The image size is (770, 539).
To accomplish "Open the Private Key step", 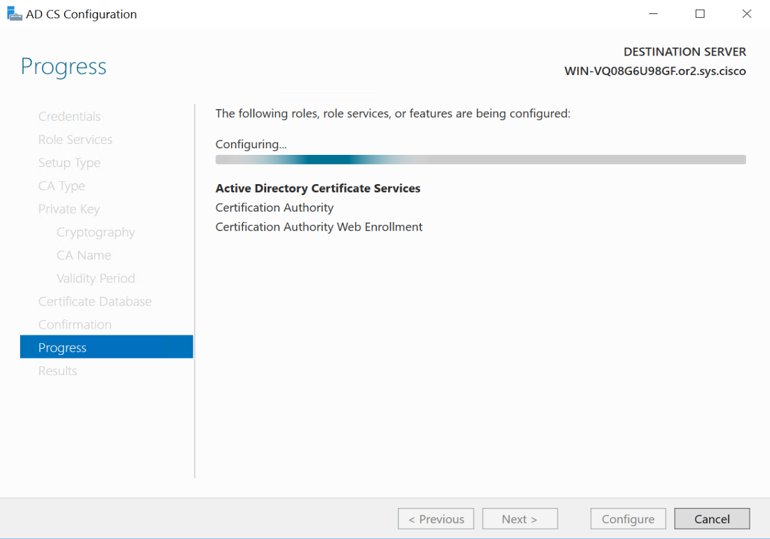I will click(x=69, y=209).
